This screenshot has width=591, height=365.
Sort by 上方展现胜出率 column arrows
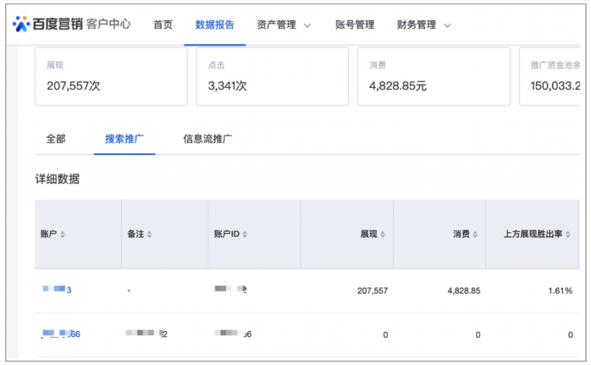(x=567, y=234)
